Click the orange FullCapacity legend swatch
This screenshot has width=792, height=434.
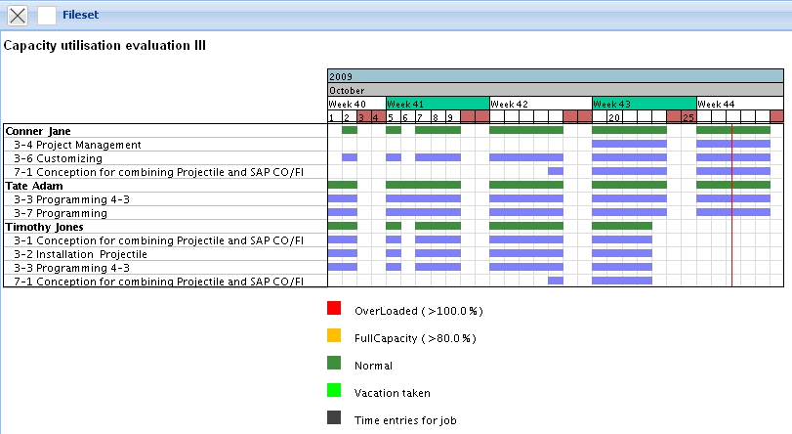click(334, 336)
